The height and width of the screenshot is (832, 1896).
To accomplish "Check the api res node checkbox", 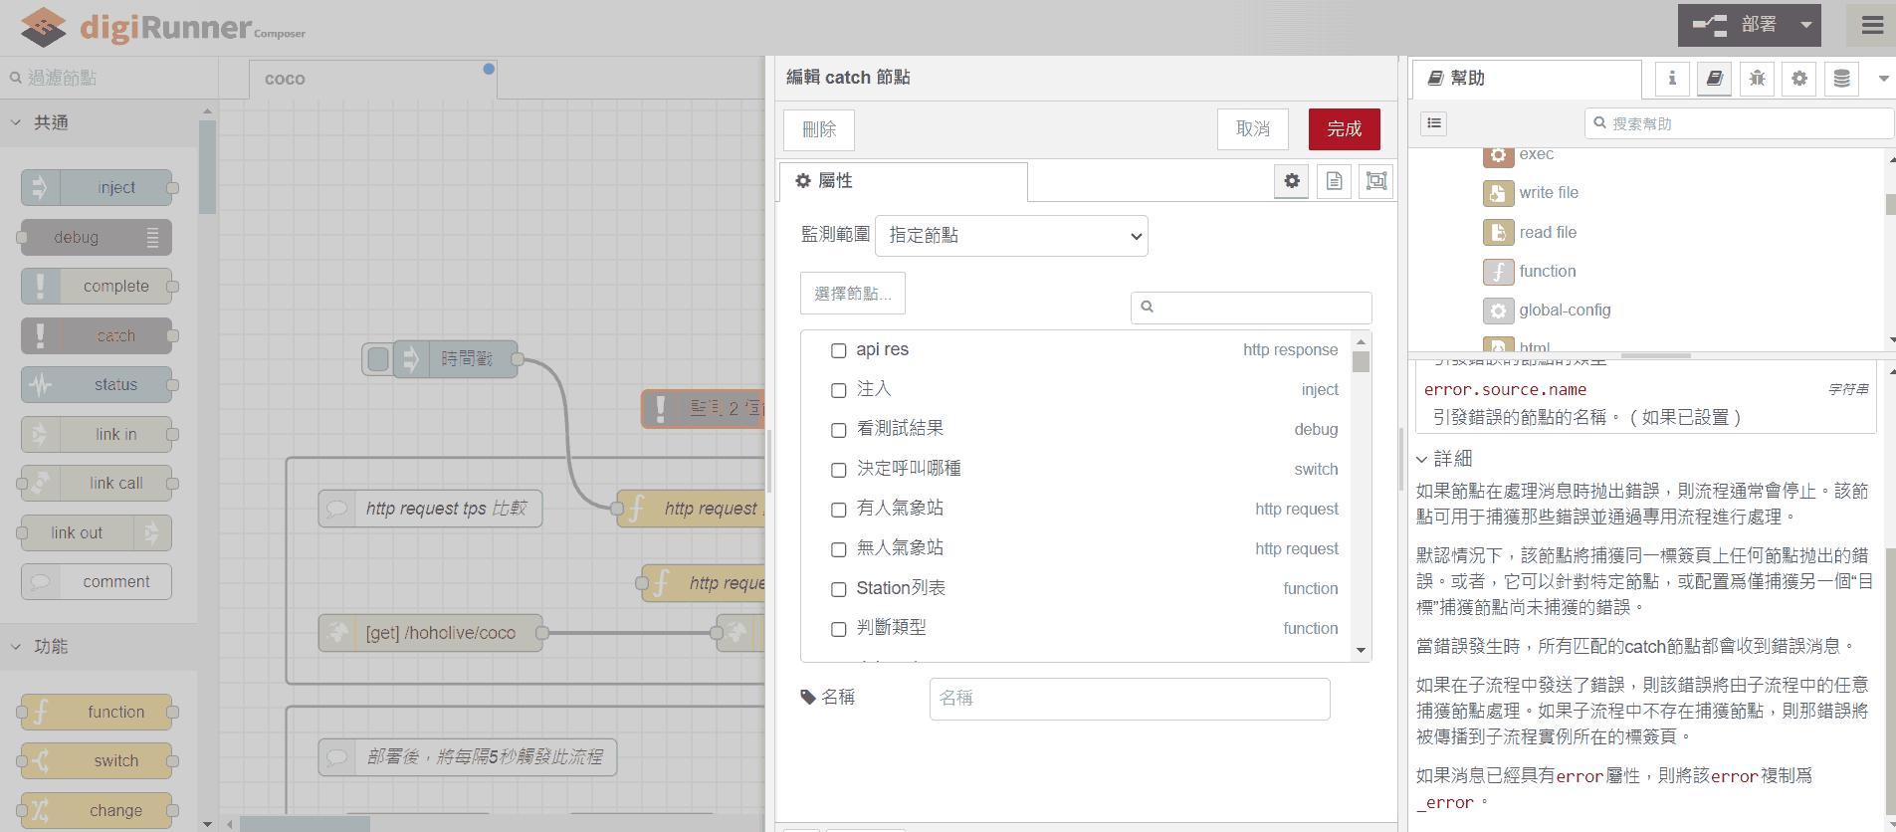I will click(x=839, y=350).
